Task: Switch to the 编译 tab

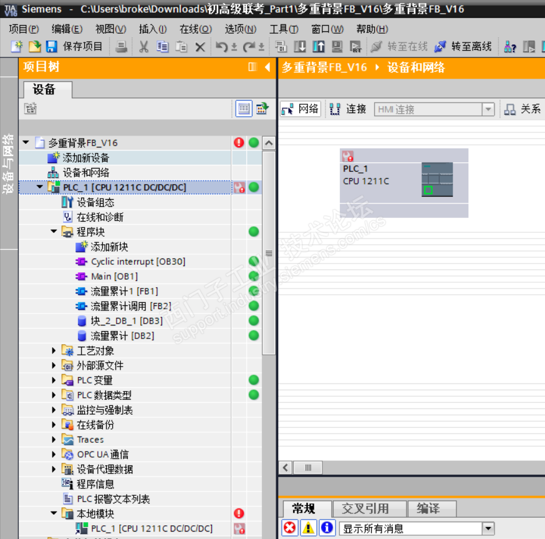Action: tap(432, 508)
